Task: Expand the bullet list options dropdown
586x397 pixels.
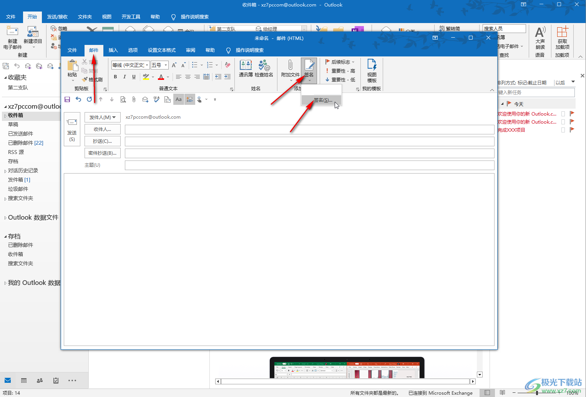Action: 202,65
